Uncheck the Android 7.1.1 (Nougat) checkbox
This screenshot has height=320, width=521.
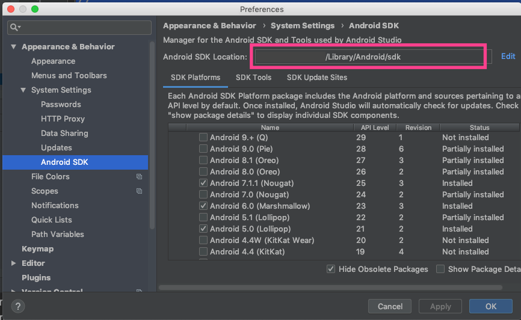point(203,183)
